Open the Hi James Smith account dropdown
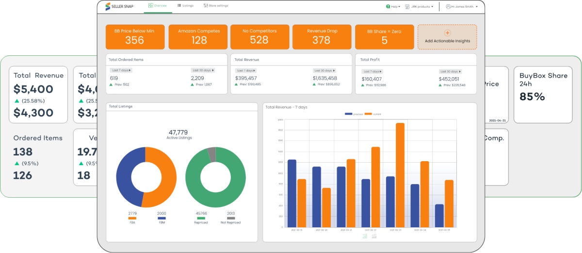 464,7
